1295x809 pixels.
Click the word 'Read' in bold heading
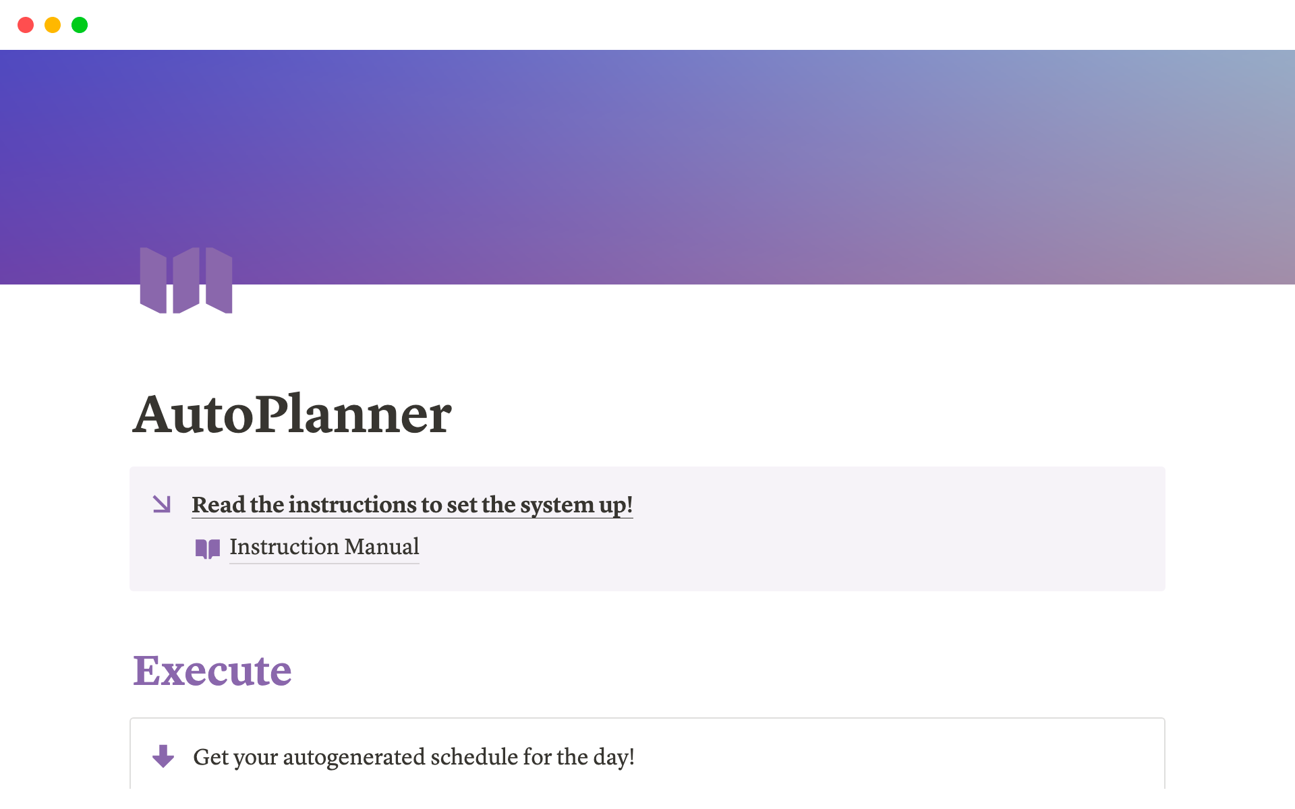218,505
